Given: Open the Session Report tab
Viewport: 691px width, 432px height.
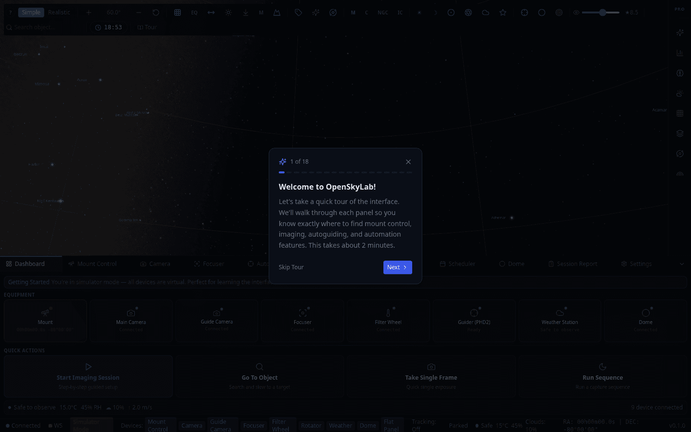Looking at the screenshot, I should coord(573,264).
